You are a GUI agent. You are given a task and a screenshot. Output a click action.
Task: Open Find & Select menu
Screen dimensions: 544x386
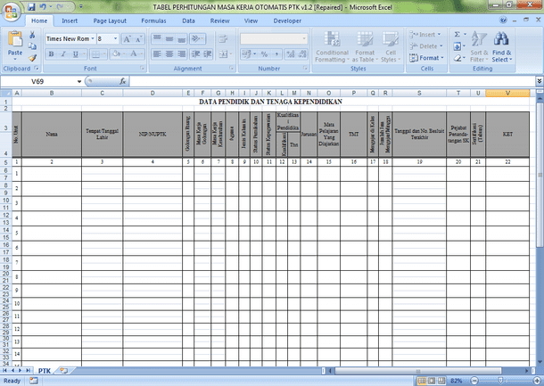502,47
